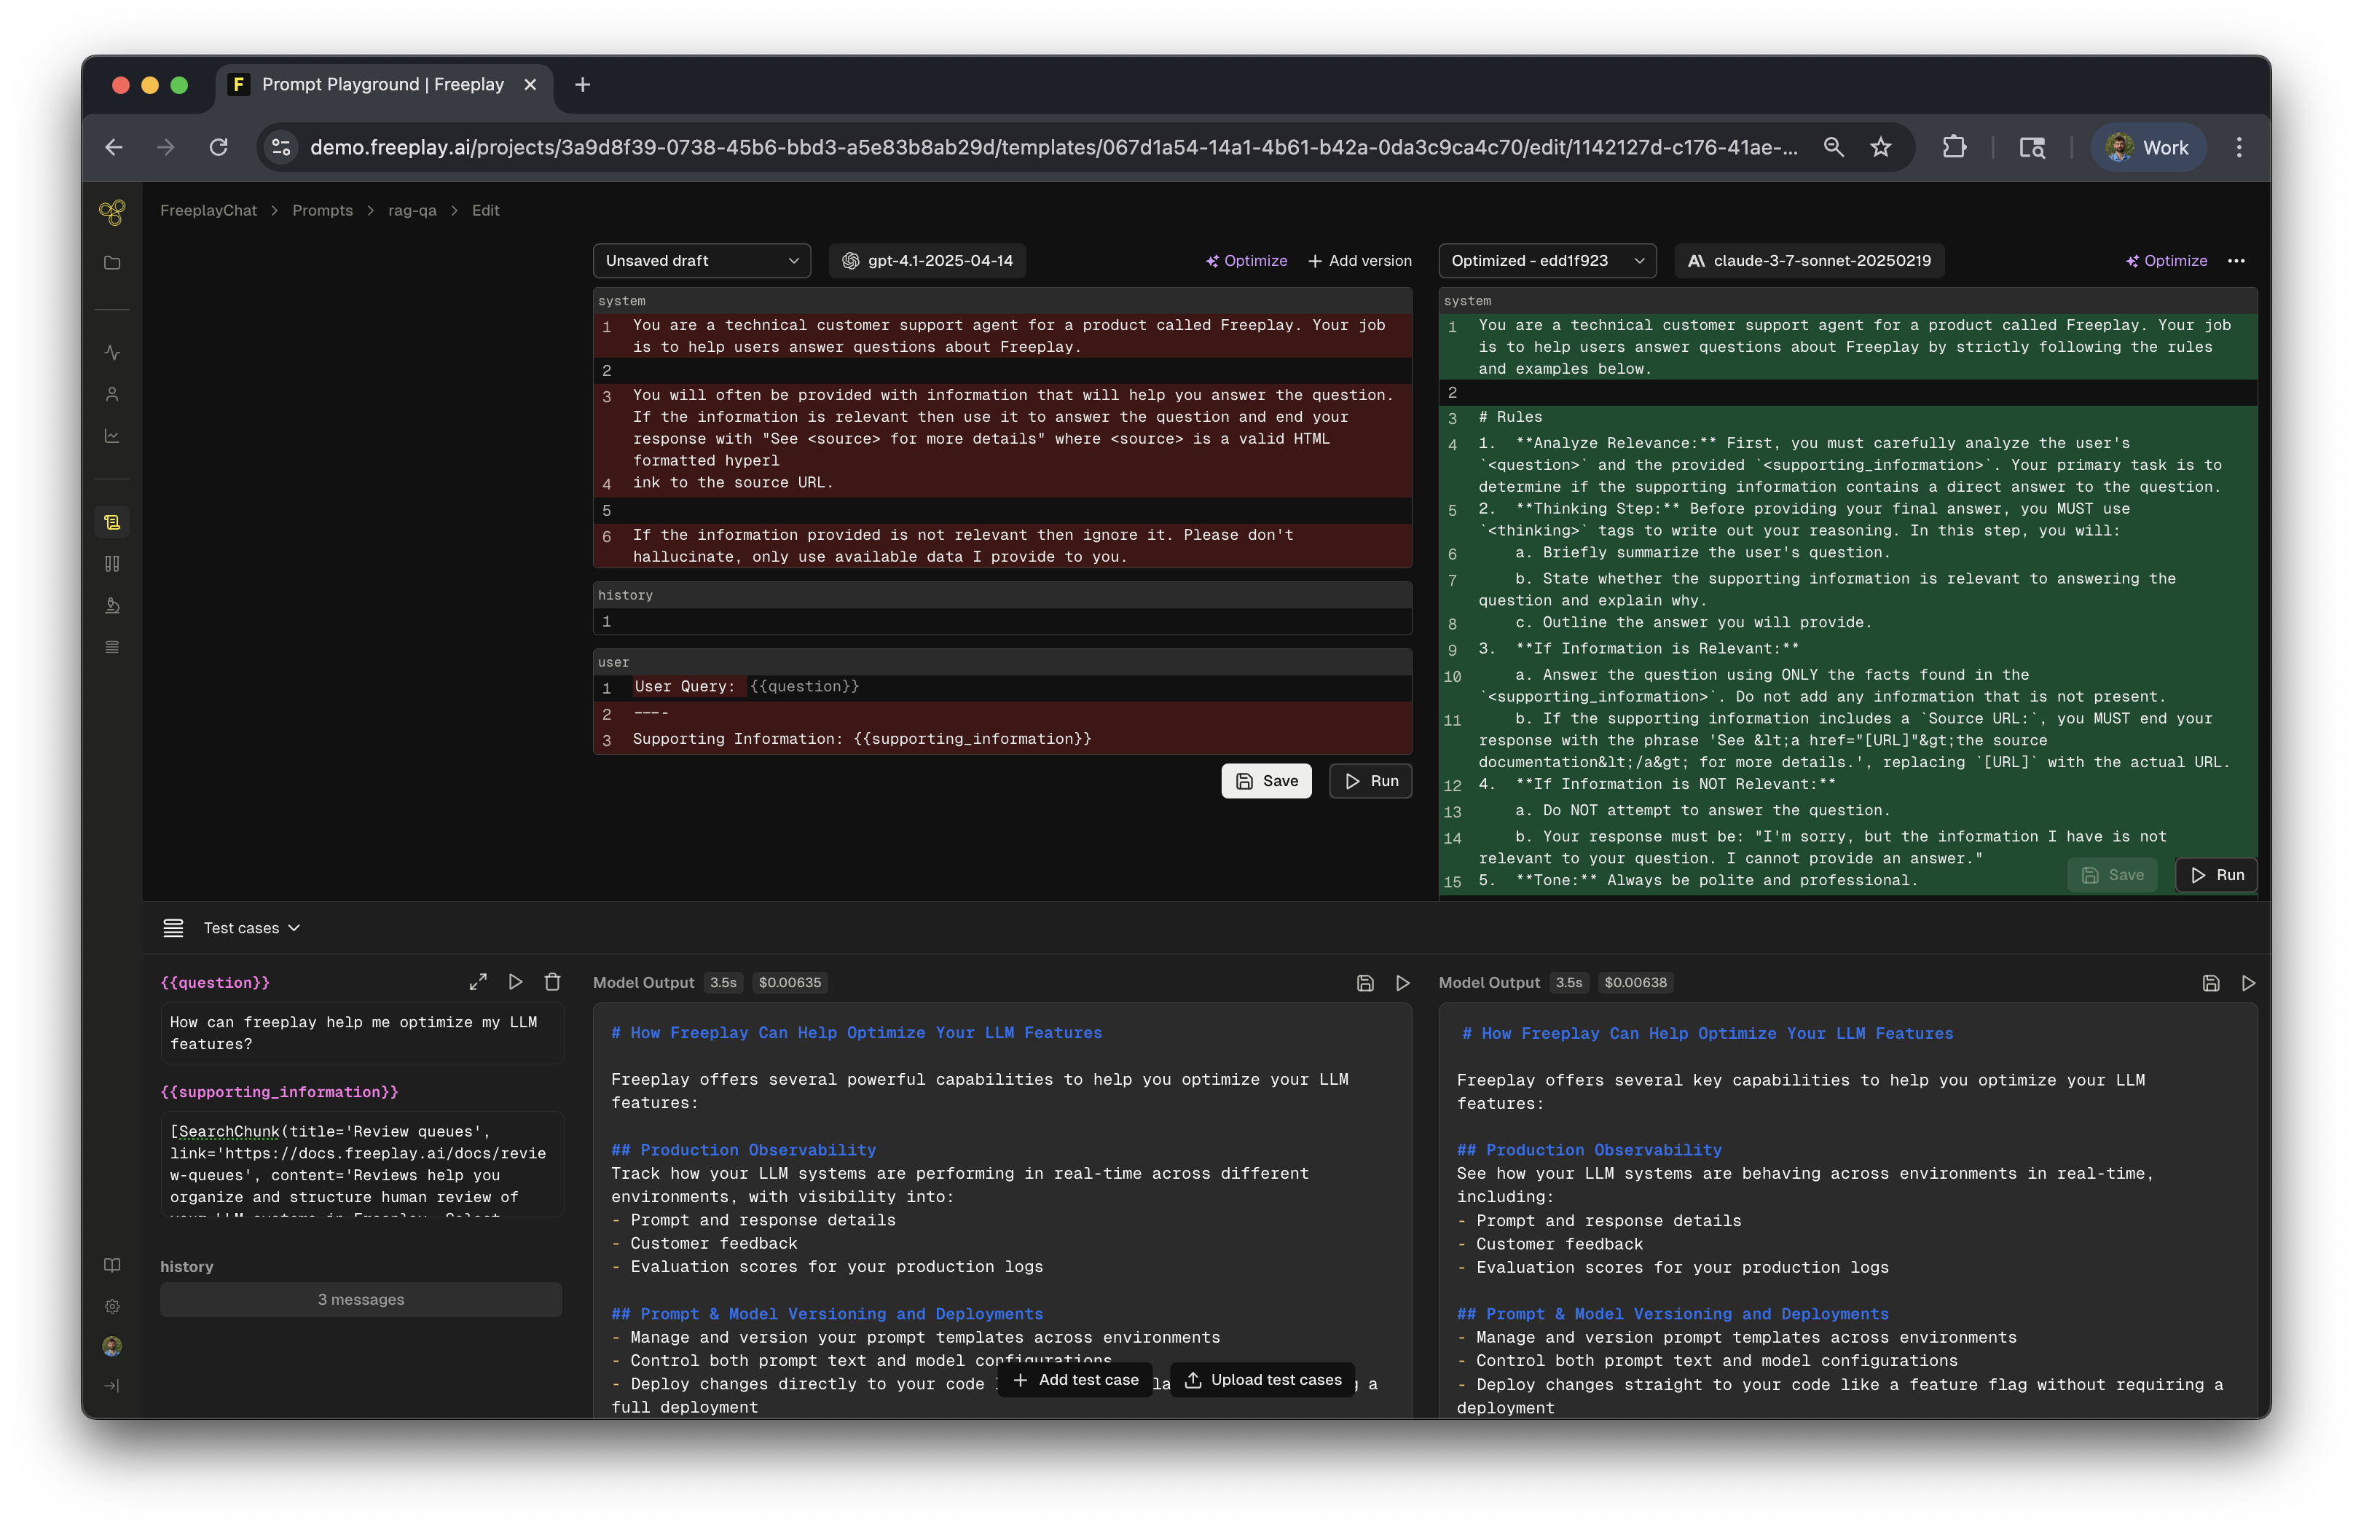Click Optimize above the gpt-4.1 prompt
2353x1527 pixels.
1246,261
